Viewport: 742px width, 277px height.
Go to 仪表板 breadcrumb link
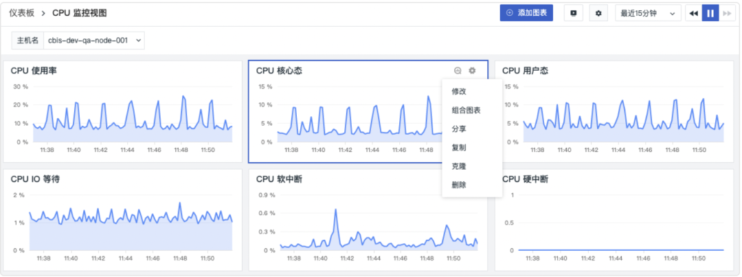pos(22,13)
